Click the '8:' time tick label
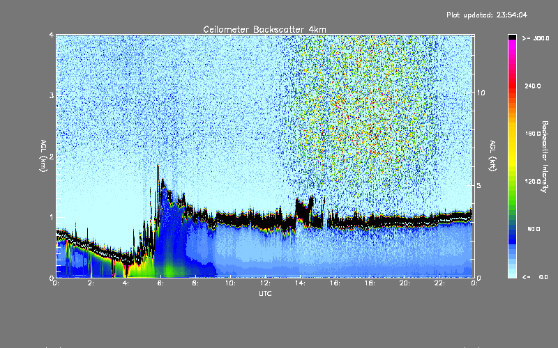Viewport: 558px width, 348px height. (195, 283)
